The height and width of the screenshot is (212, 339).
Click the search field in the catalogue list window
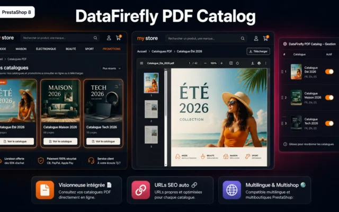(60, 38)
